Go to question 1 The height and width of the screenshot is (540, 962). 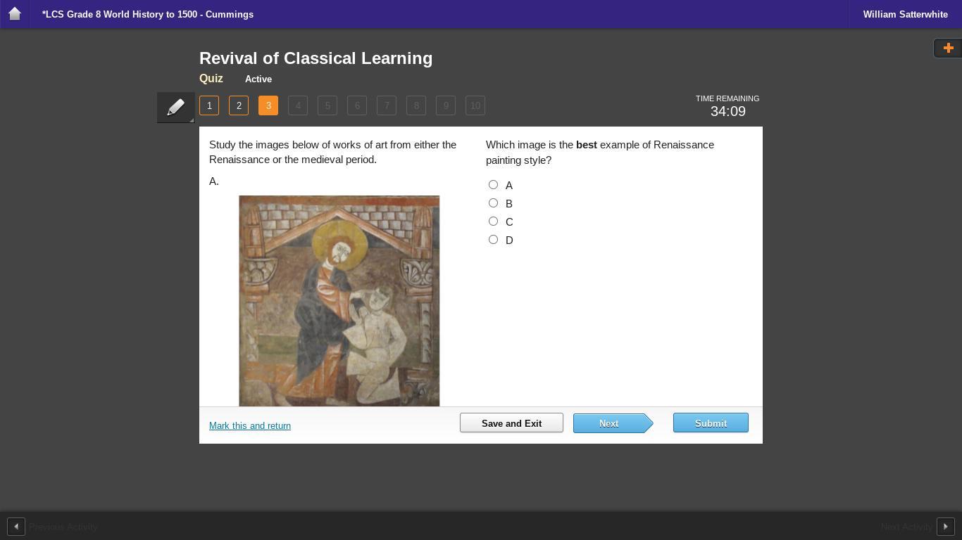pos(209,105)
